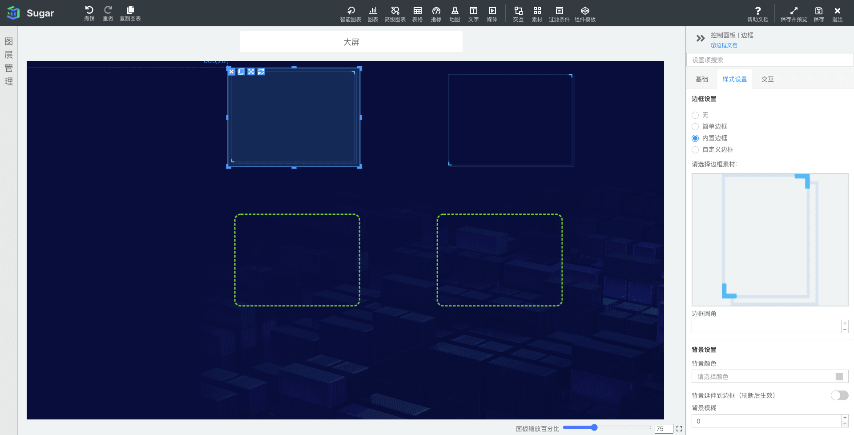Open 边框文档 link
The width and height of the screenshot is (854, 435).
coord(724,45)
